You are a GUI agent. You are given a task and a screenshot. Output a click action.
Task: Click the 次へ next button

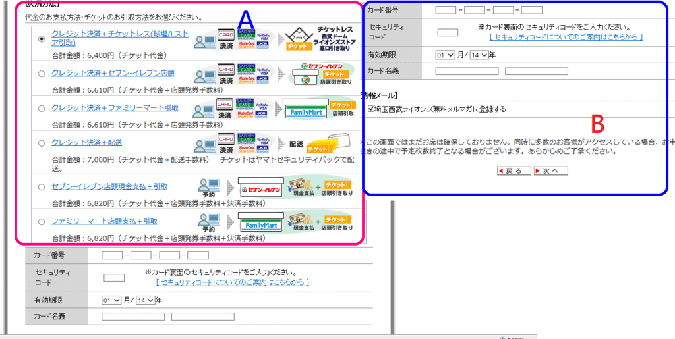tap(551, 171)
